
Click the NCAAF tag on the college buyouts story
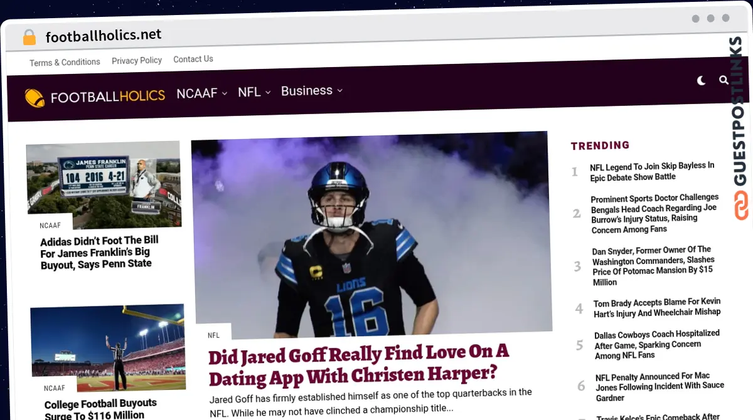coord(55,388)
